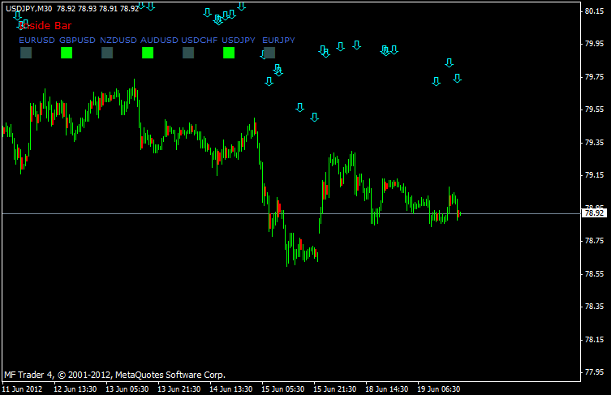Click the 78.35 price axis label
611x395 pixels.
pos(594,307)
